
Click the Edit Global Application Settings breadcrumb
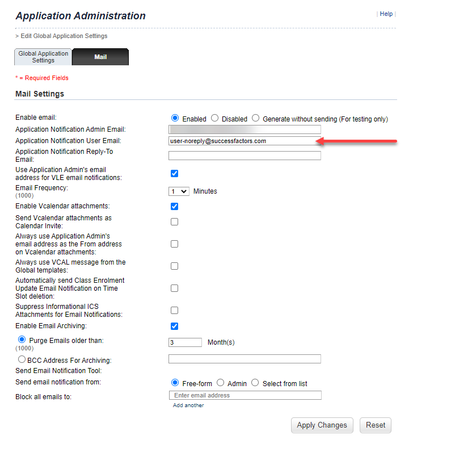coord(64,36)
